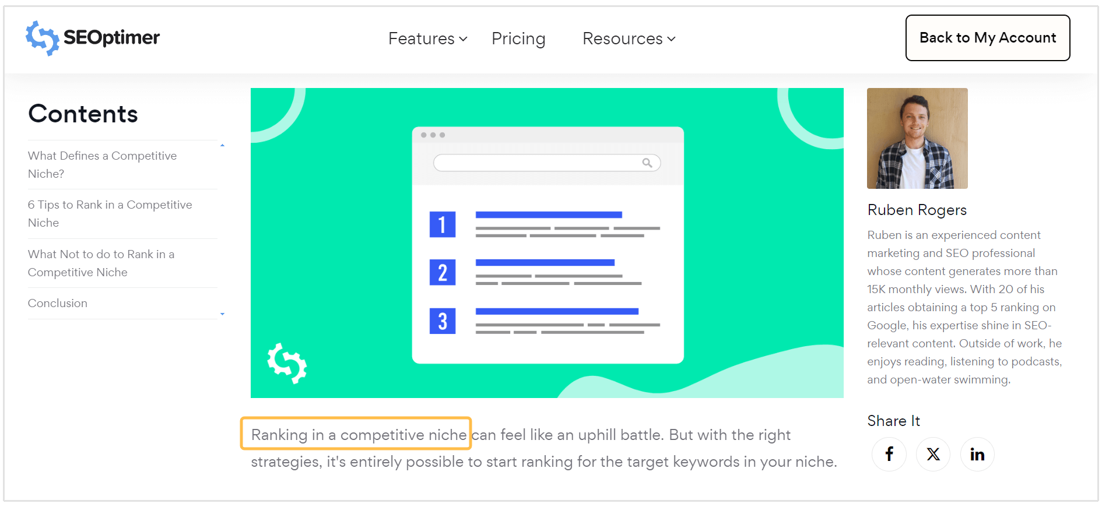This screenshot has width=1102, height=507.
Task: Click the SEOptimer gear logo icon
Action: (x=43, y=38)
